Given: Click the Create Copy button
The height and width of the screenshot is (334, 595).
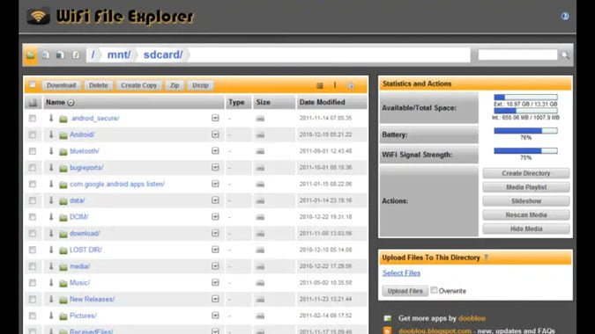Looking at the screenshot, I should tap(138, 85).
